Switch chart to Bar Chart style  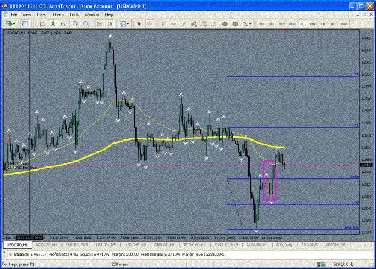(42, 24)
